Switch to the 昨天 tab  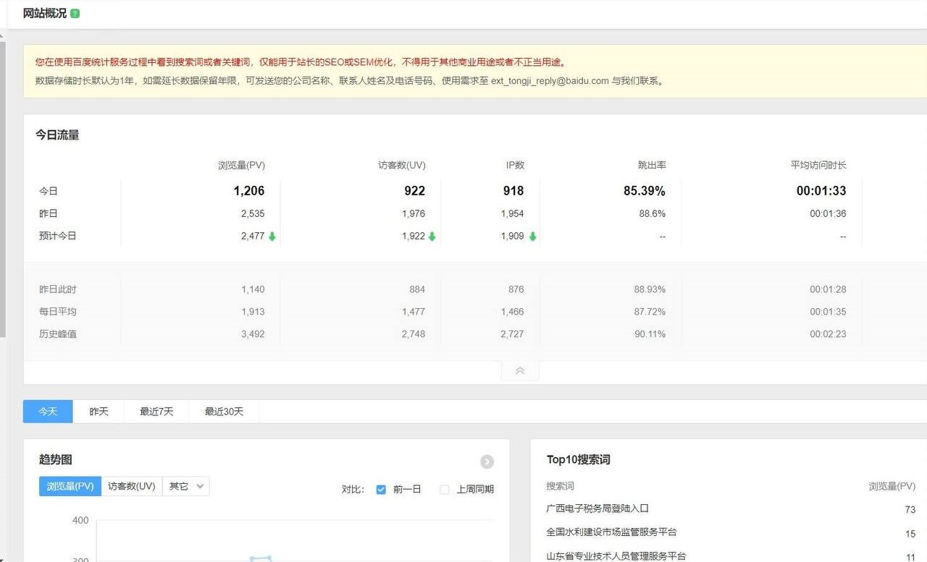[98, 412]
